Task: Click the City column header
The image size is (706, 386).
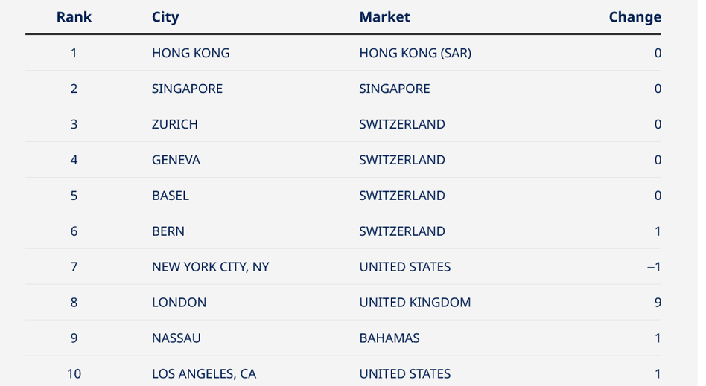Action: coord(165,17)
